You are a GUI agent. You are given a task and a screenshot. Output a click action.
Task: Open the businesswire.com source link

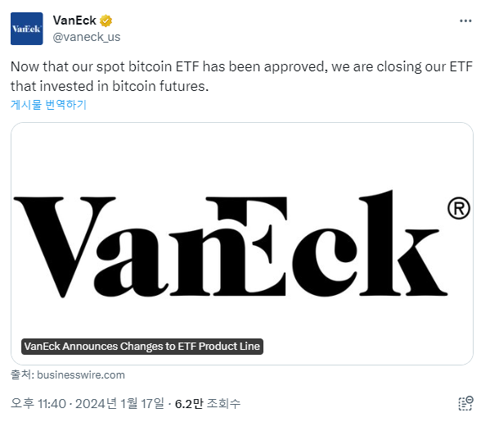click(81, 375)
